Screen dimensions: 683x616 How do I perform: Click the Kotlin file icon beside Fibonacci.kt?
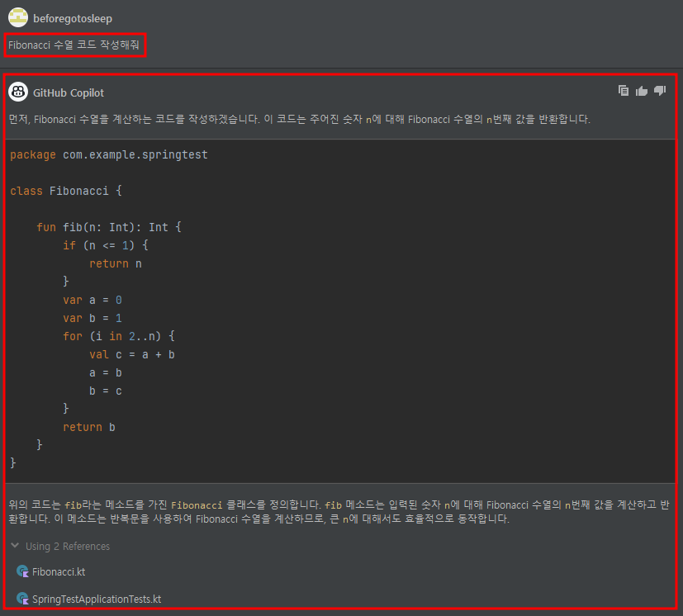tap(22, 571)
